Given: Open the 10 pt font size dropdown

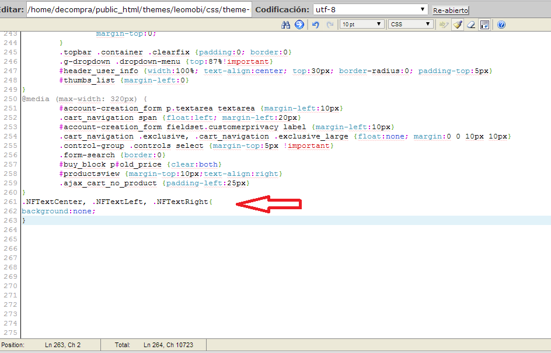Looking at the screenshot, I should click(362, 25).
